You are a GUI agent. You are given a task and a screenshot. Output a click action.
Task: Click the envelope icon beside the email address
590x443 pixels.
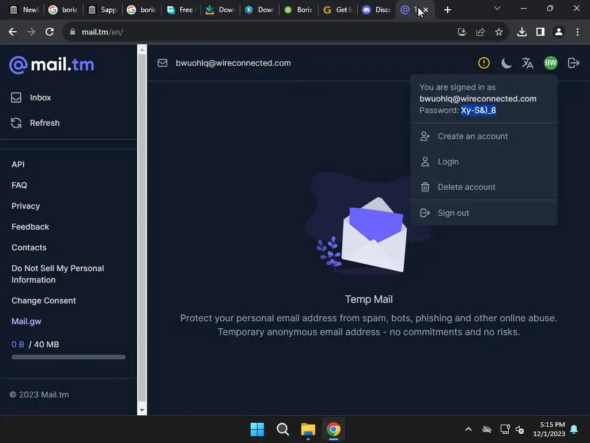point(162,63)
